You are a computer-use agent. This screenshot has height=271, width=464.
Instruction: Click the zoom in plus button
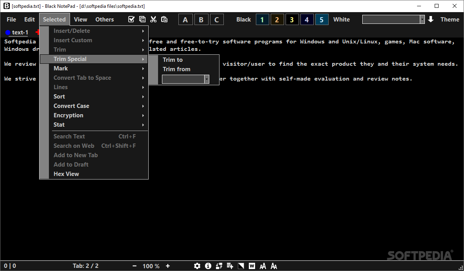(x=168, y=266)
